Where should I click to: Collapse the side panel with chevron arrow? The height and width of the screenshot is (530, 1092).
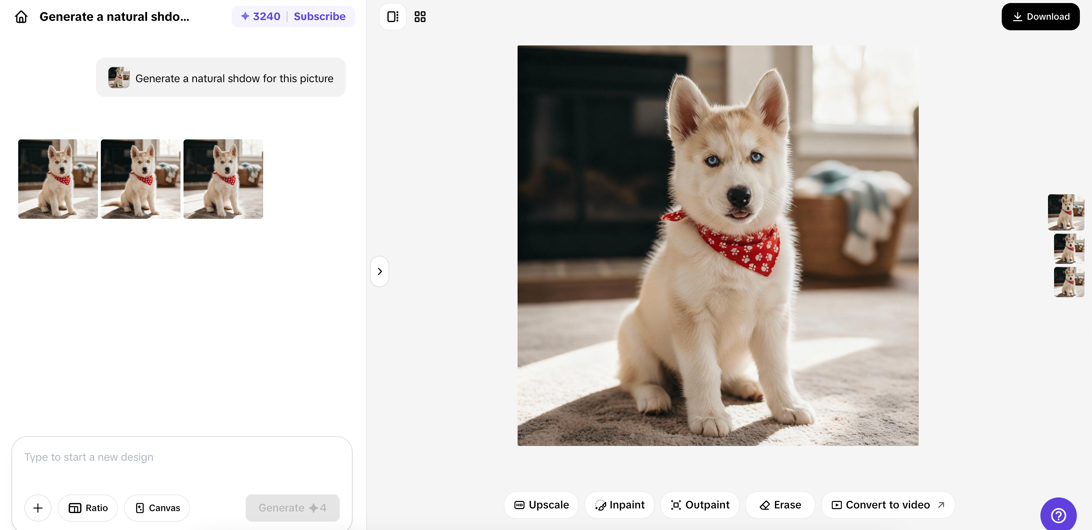pyautogui.click(x=380, y=271)
